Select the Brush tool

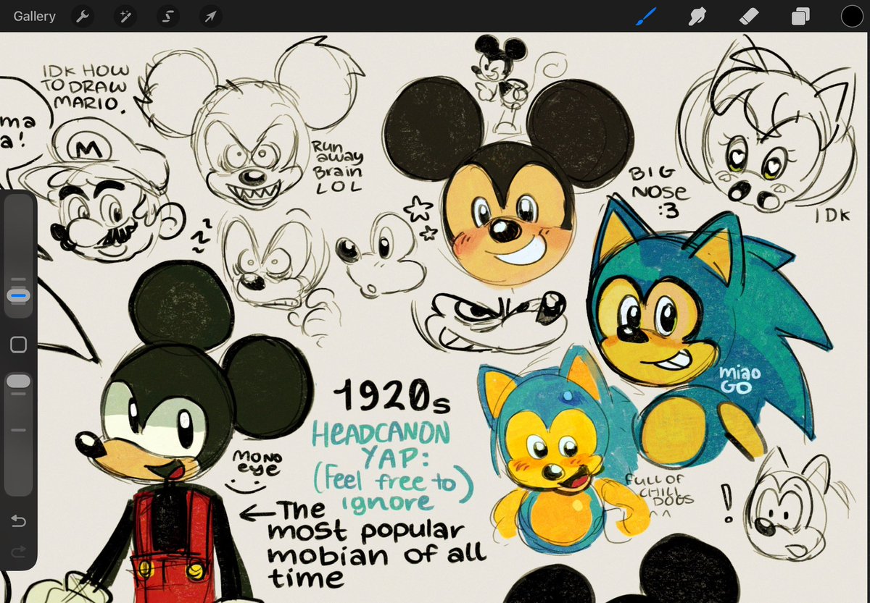645,16
